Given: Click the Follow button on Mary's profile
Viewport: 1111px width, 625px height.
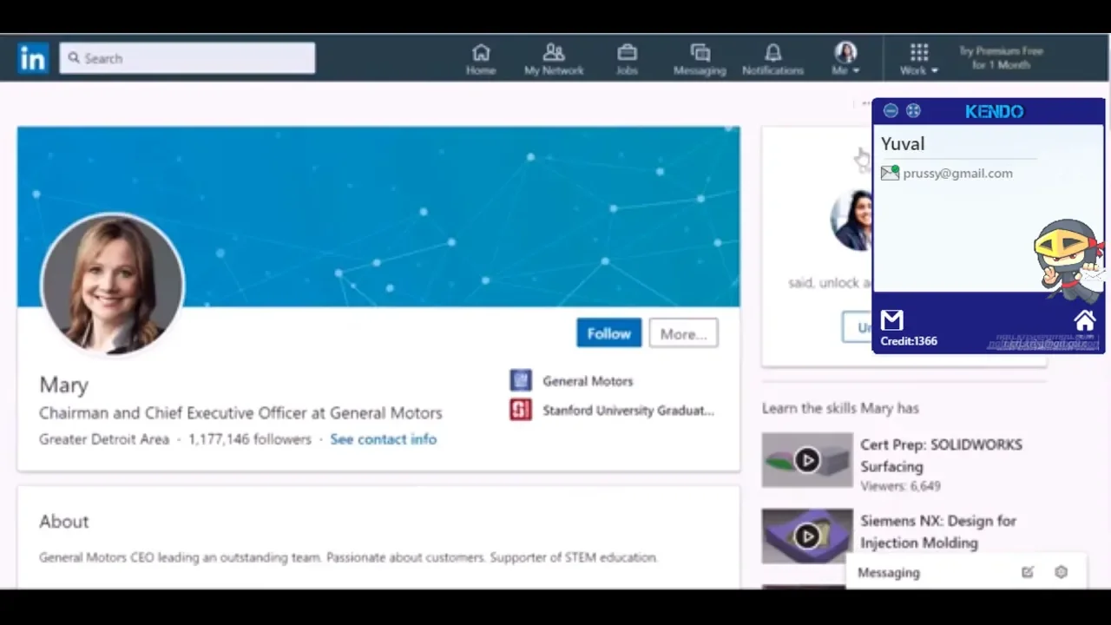Looking at the screenshot, I should click(x=608, y=333).
